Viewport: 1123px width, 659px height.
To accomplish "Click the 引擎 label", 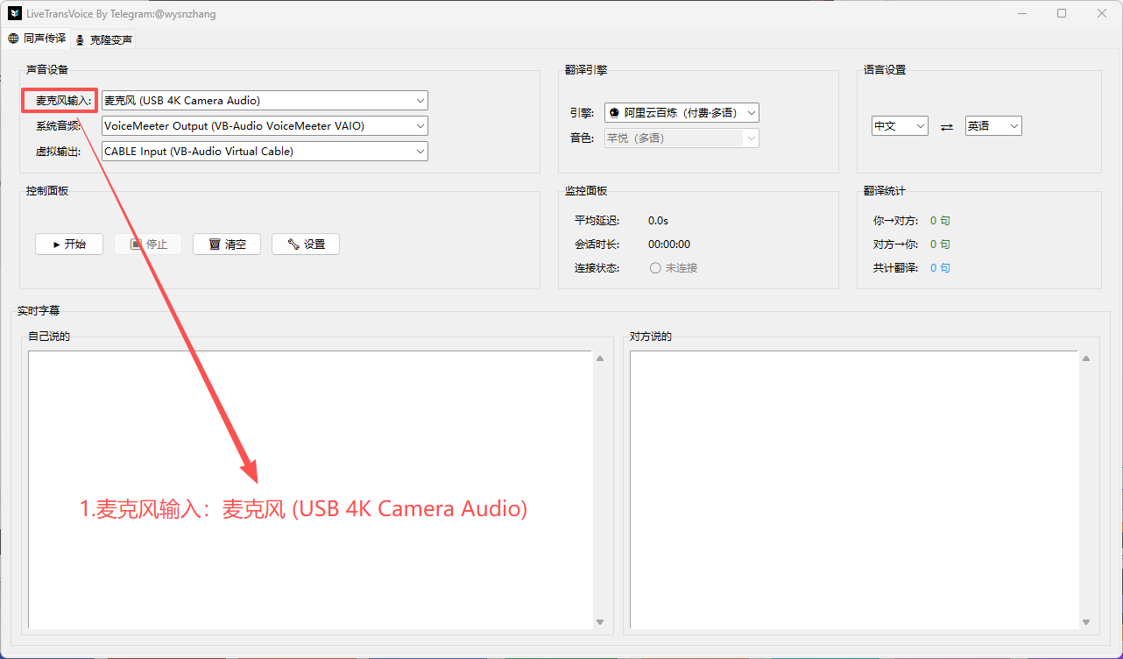I will click(582, 113).
